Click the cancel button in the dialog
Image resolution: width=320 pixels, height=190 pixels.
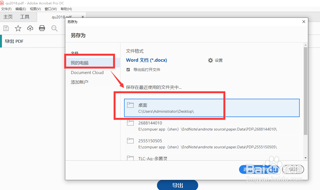coord(293,169)
